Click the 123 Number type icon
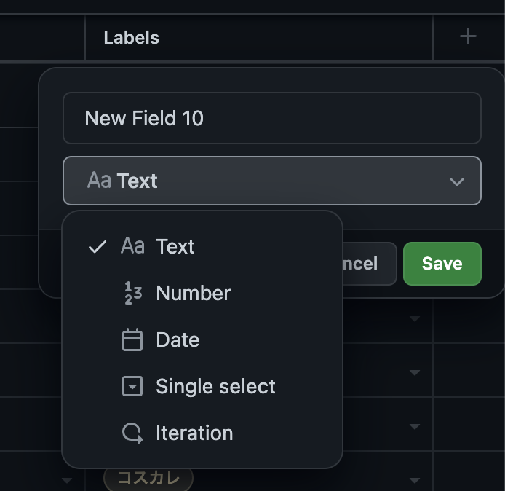 tap(132, 293)
